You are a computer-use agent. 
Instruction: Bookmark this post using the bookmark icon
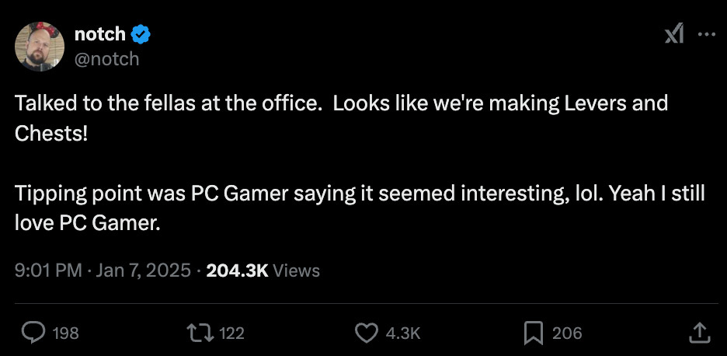click(533, 333)
